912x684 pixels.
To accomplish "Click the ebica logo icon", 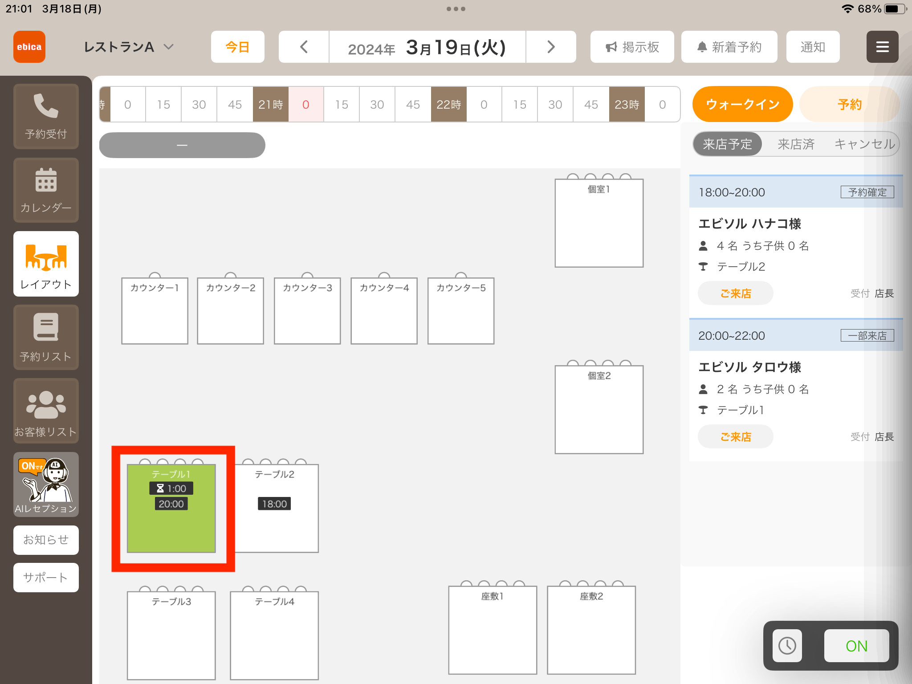I will point(29,47).
